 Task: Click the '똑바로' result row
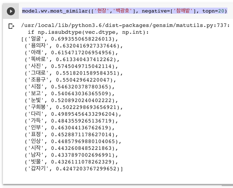point(72,59)
